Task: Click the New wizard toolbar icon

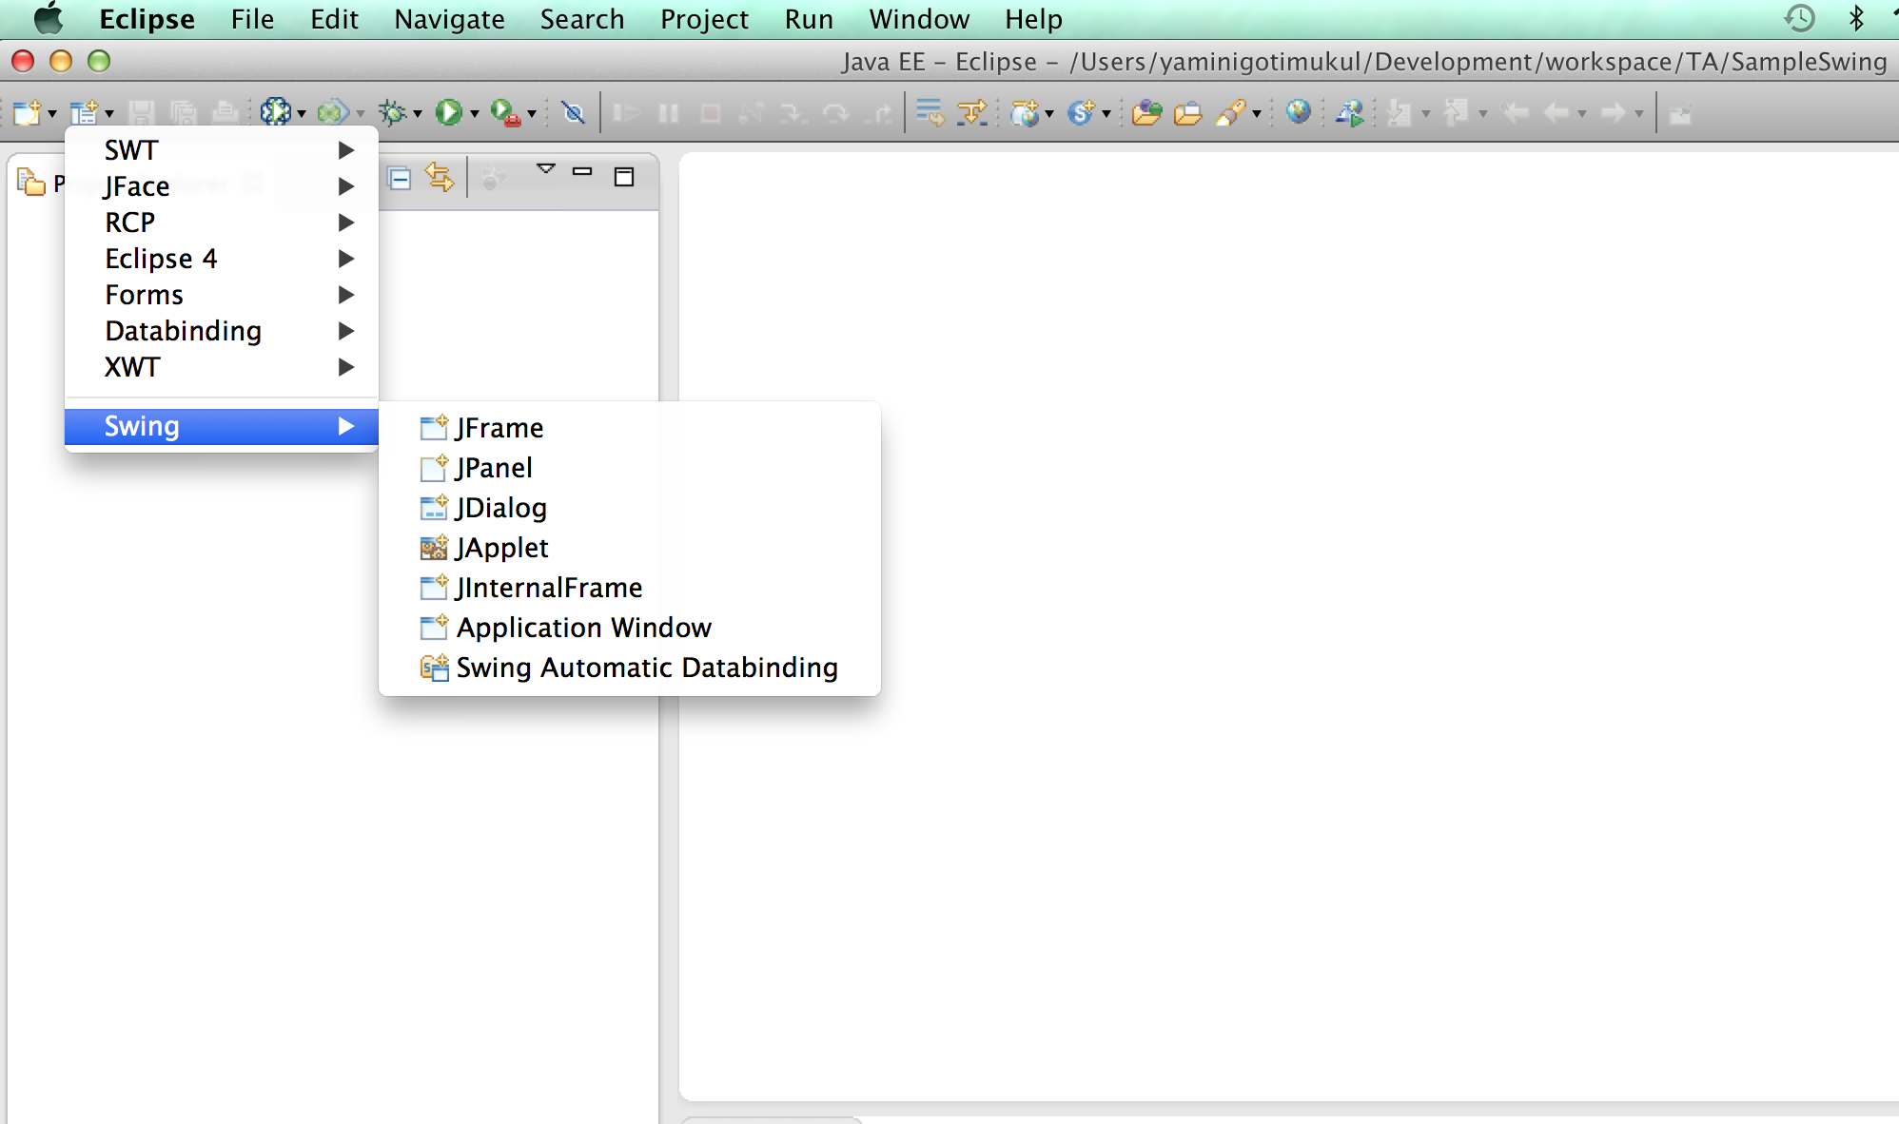Action: pos(29,112)
